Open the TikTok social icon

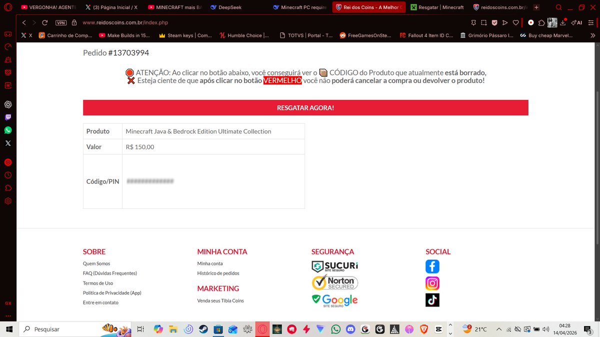432,300
